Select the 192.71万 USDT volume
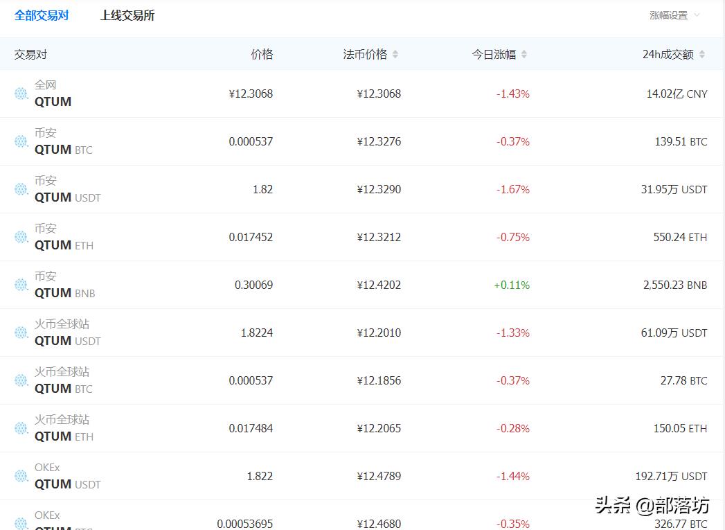 (672, 476)
